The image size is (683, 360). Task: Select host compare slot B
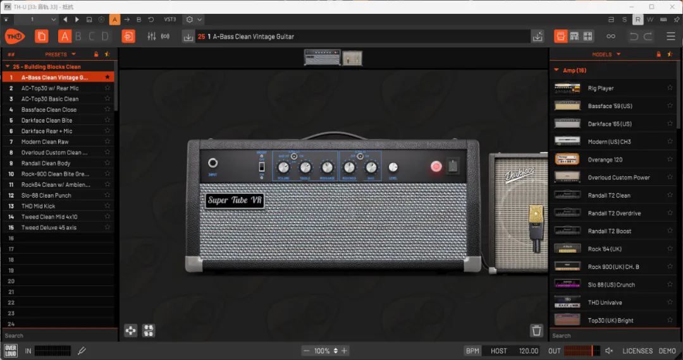click(139, 20)
